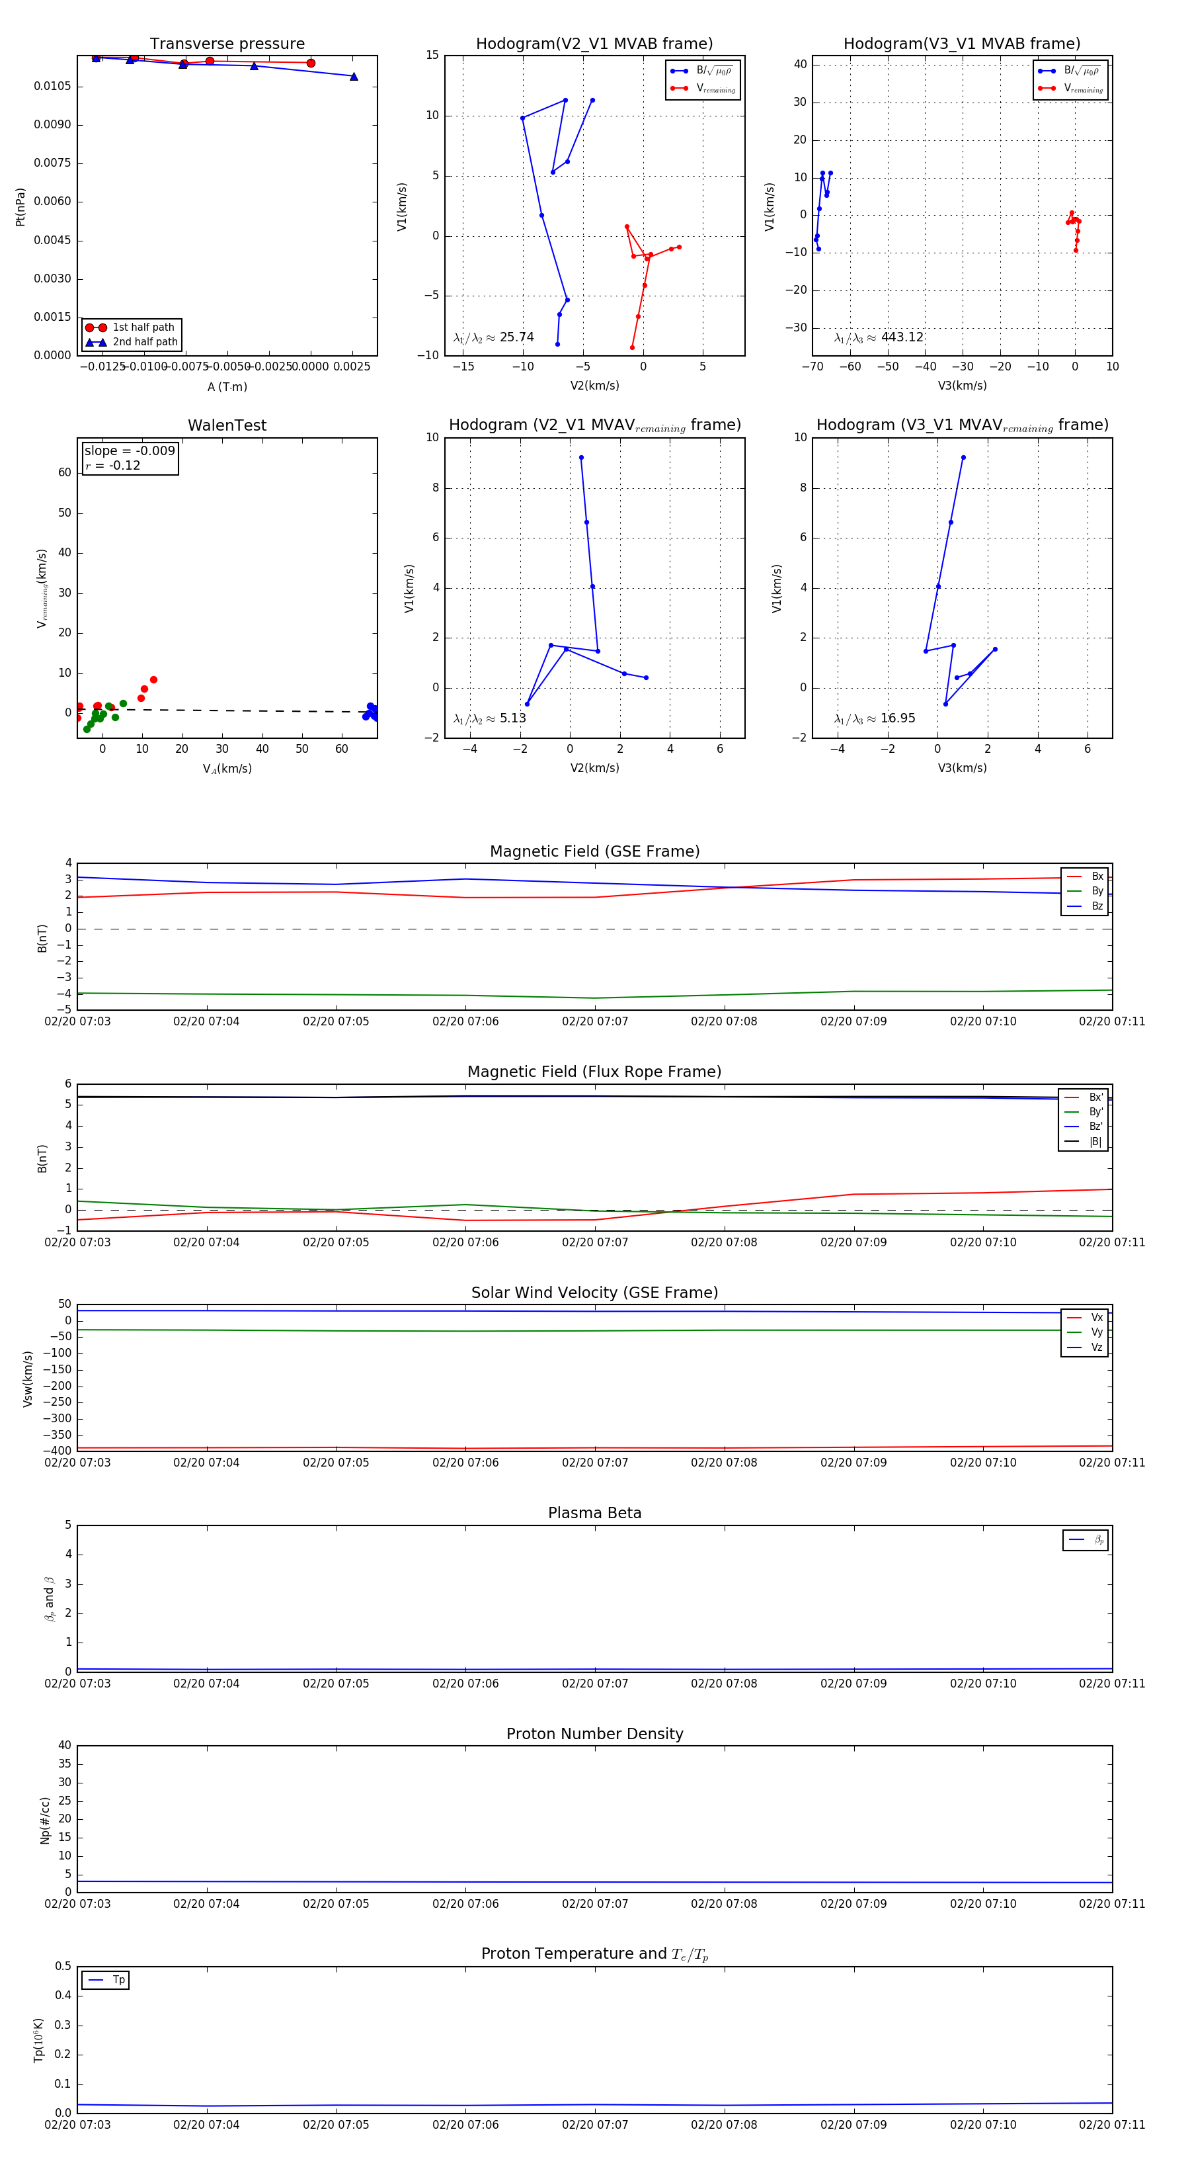Click the "Bz'" legend entry in Flux Rope panel
Image resolution: width=1190 pixels, height=2183 pixels.
(1084, 1127)
